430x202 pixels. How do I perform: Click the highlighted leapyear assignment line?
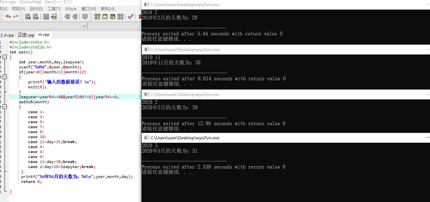69,97
